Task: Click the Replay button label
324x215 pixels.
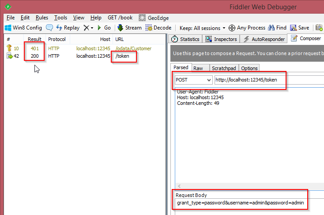Action: tap(72, 28)
